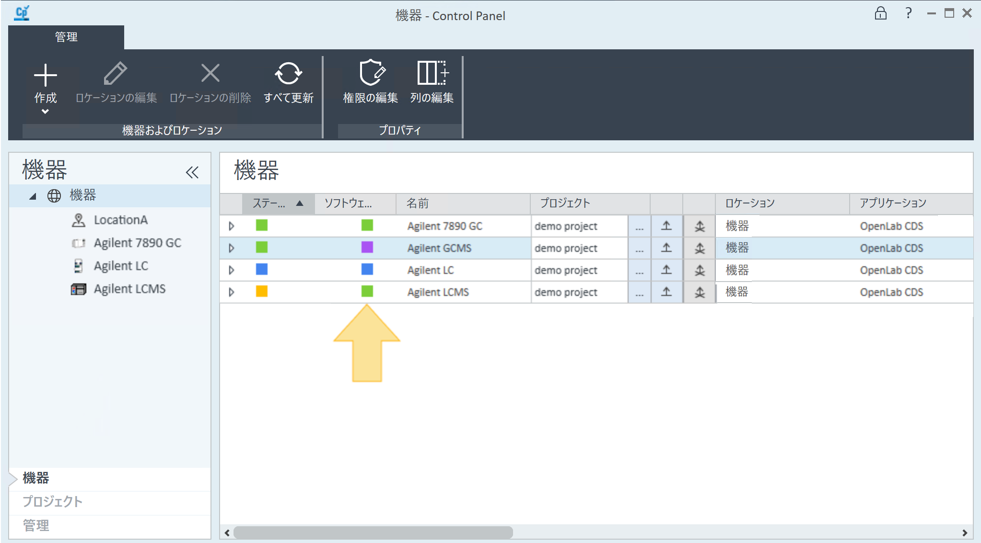Viewport: 981px width, 543px height.
Task: Click double-arrow launch icon for Agilent LCMS
Action: tap(700, 292)
